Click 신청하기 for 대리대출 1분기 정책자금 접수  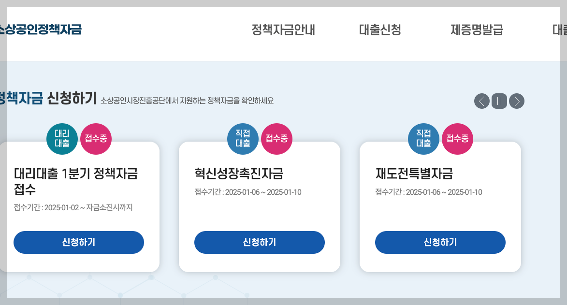[x=79, y=242]
